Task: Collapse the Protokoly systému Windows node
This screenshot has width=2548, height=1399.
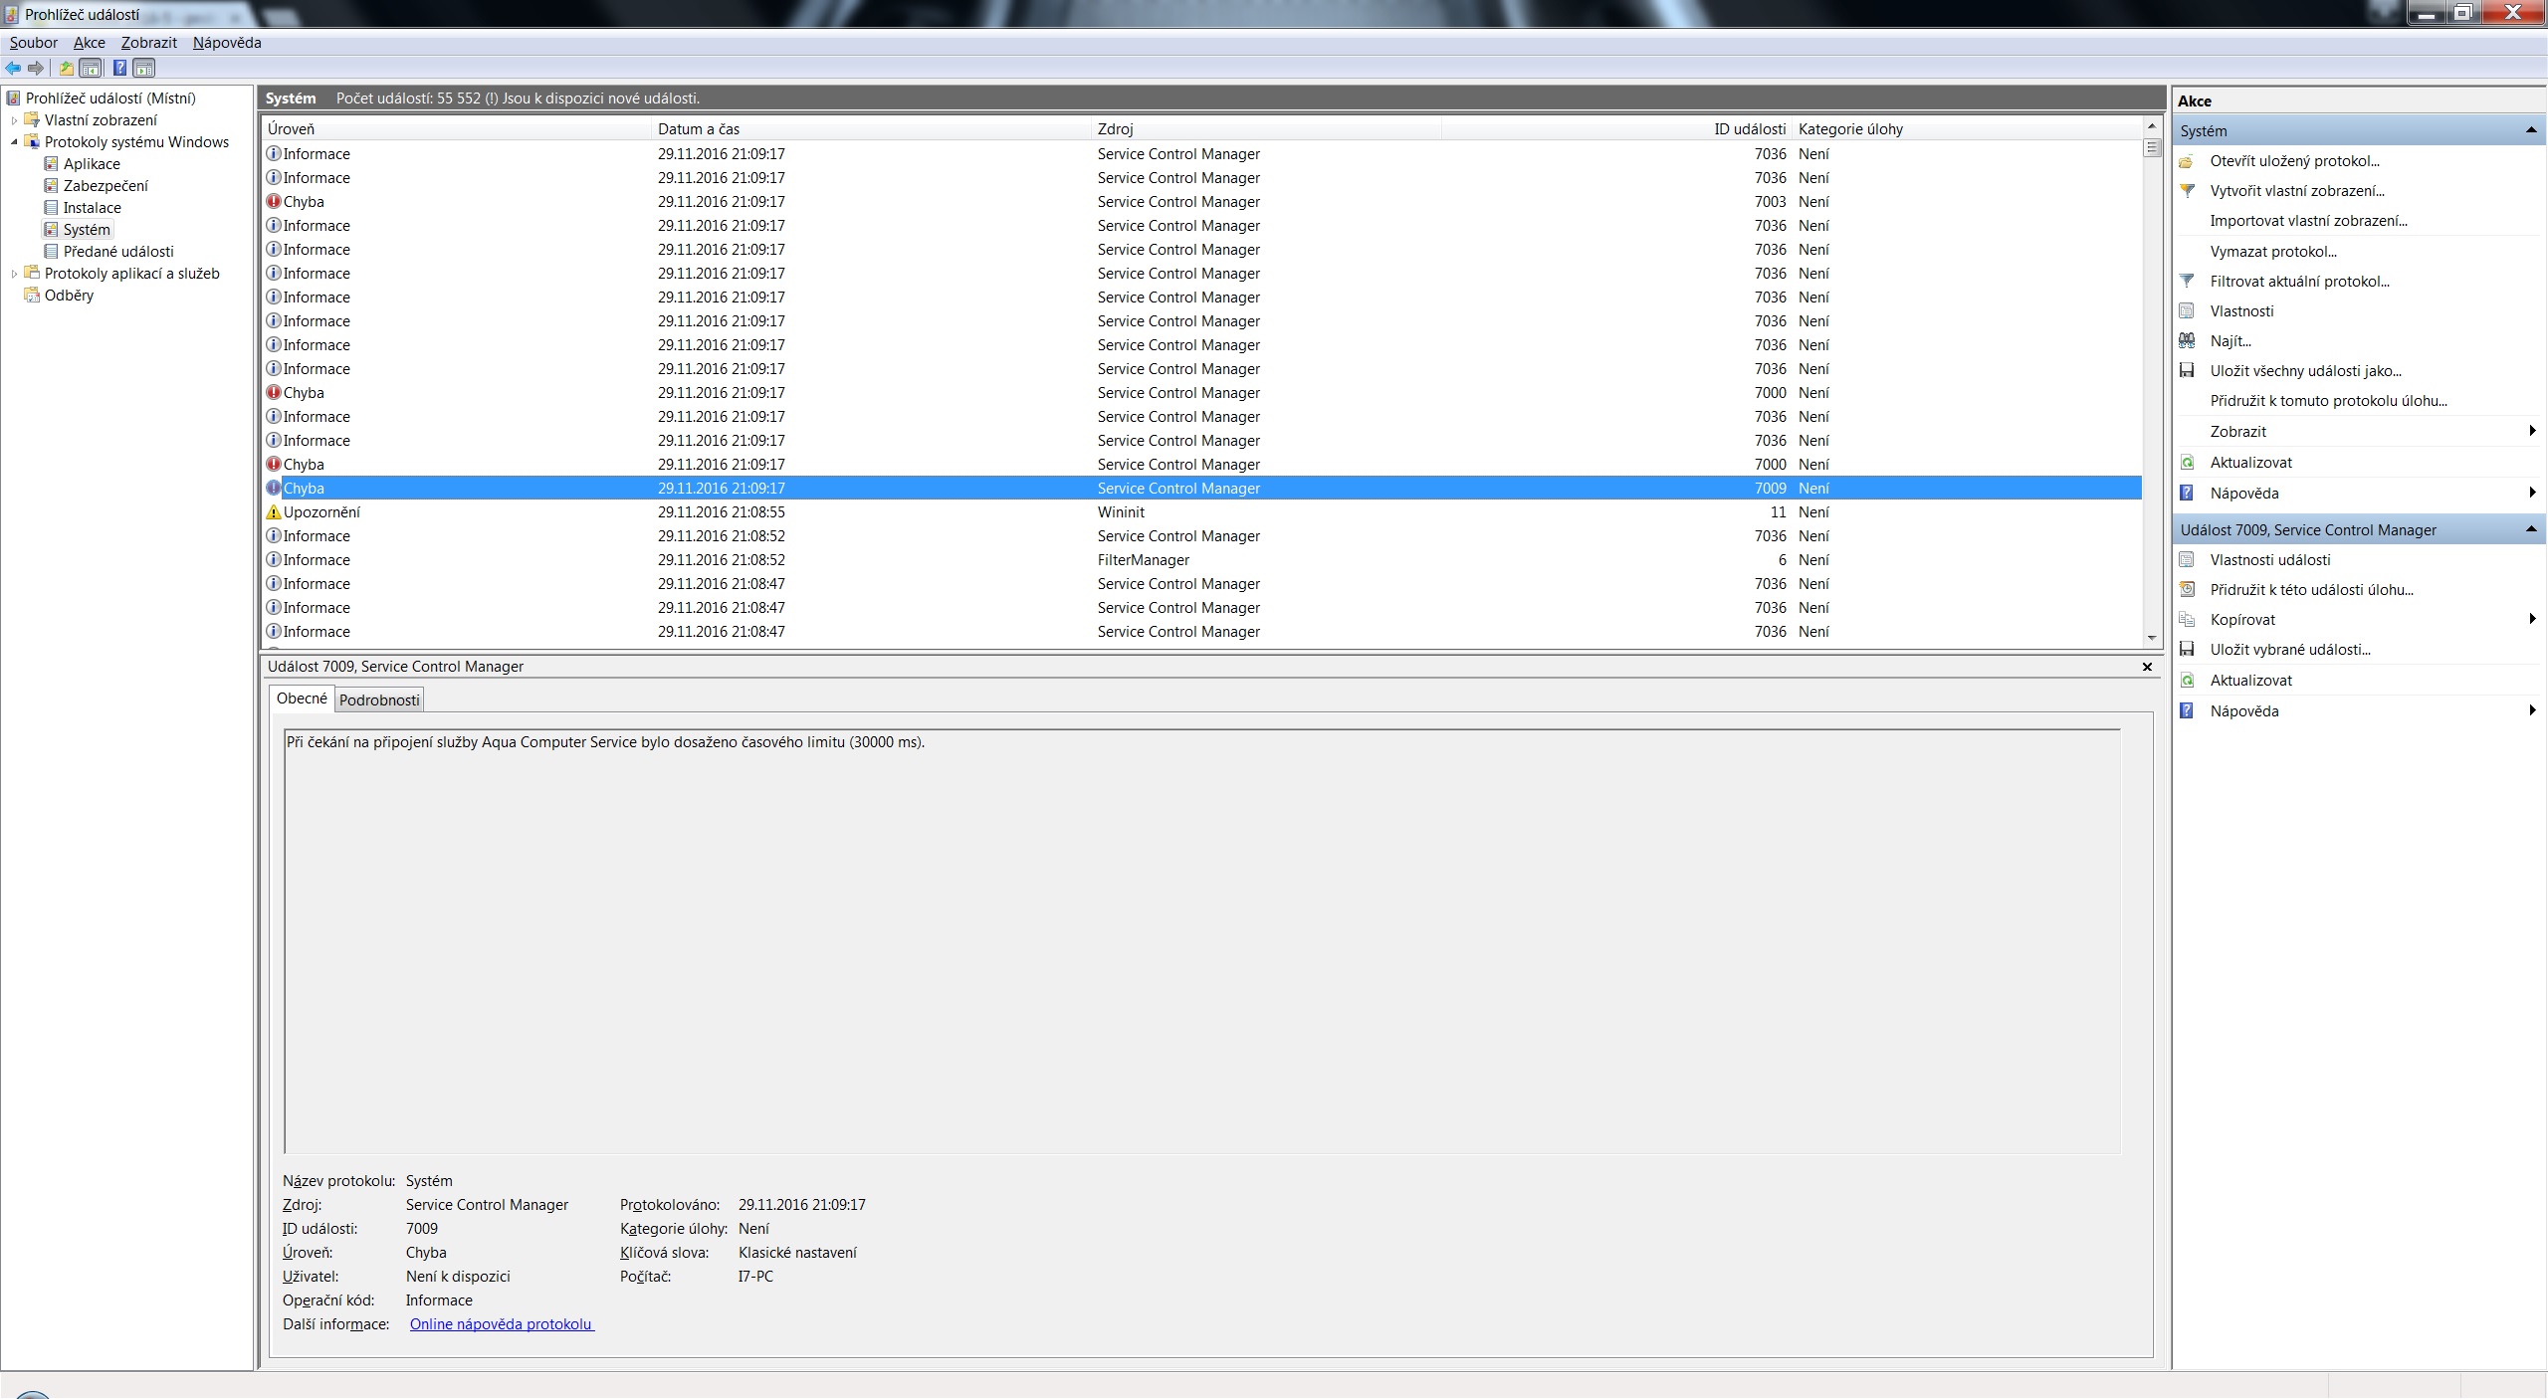Action: click(x=14, y=142)
